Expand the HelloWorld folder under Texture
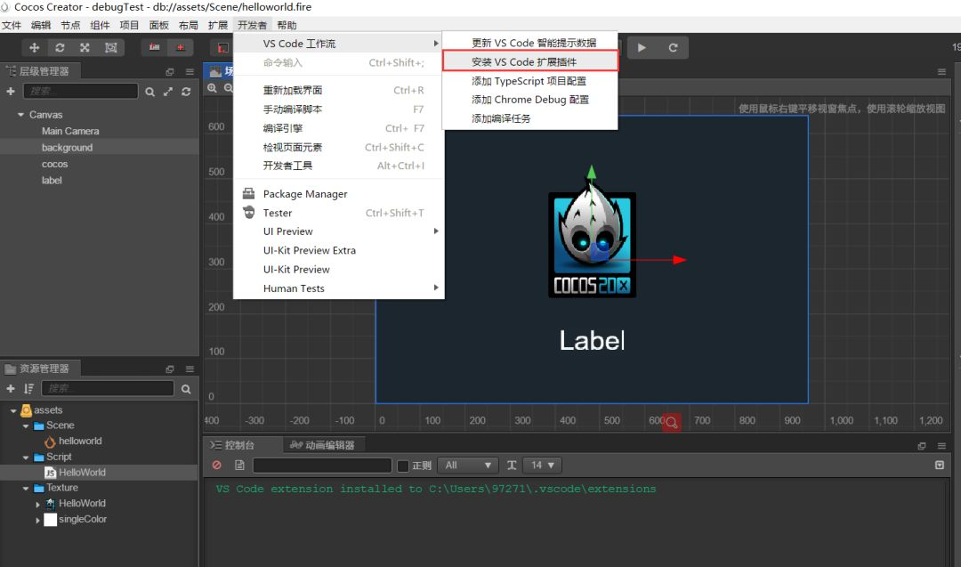961x567 pixels. click(37, 503)
